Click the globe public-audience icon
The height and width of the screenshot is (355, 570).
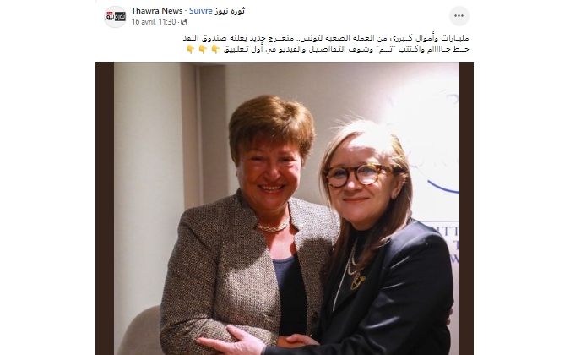point(184,22)
